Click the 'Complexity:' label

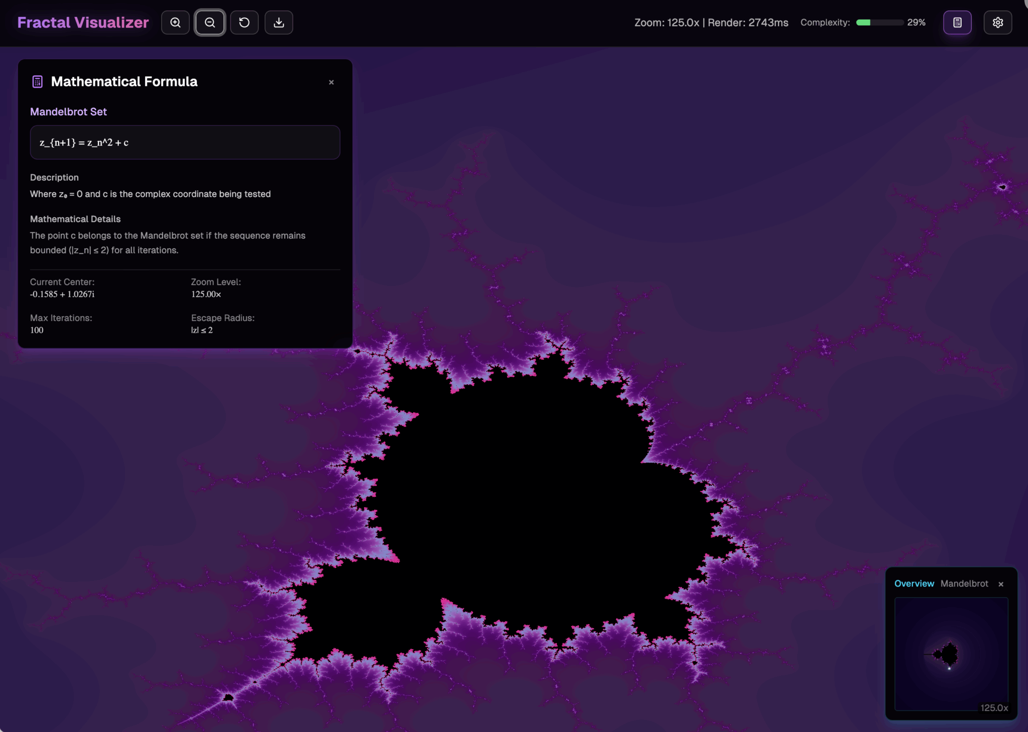pos(825,23)
